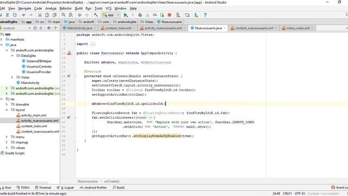
Task: Click the class gutter icon on line 13
Action: [70, 53]
